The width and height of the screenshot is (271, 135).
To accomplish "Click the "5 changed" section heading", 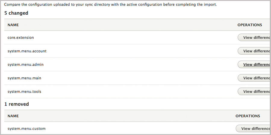I will 16,13.
